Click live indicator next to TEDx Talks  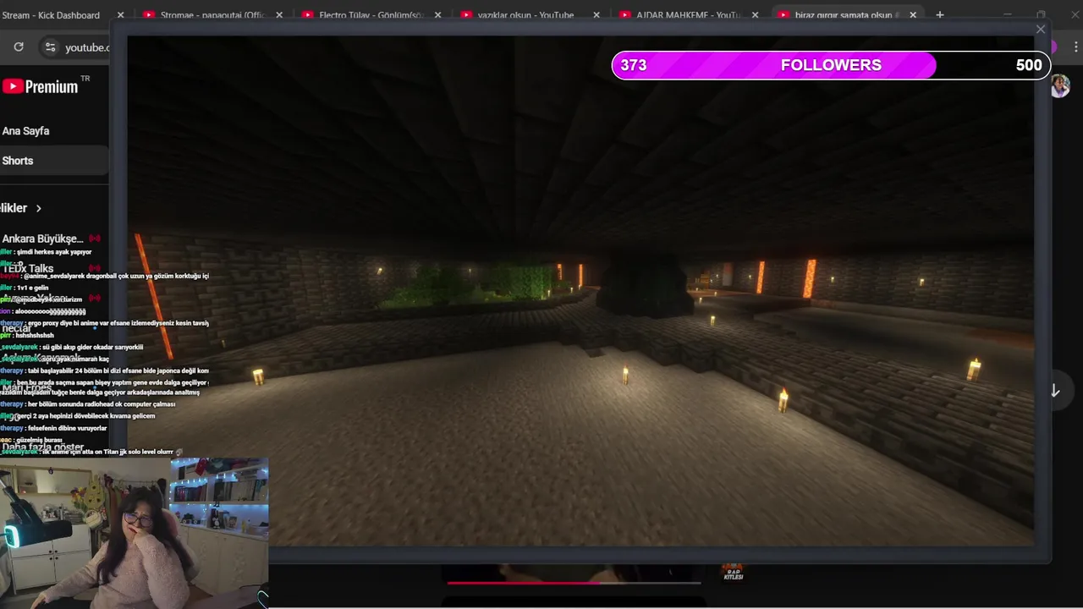click(x=95, y=269)
